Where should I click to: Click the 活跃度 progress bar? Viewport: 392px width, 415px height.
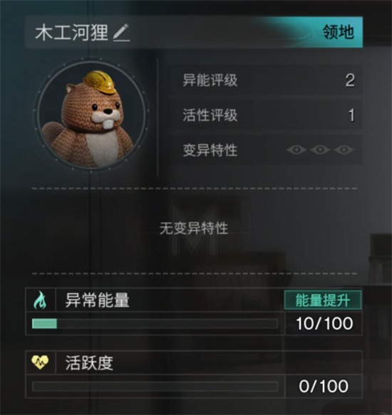pyautogui.click(x=155, y=387)
